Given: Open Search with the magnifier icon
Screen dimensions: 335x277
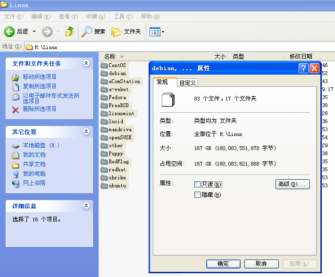Looking at the screenshot, I should (x=87, y=32).
